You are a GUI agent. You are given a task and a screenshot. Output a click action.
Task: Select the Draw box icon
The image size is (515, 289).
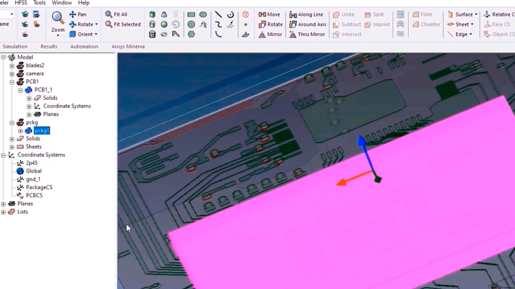(152, 14)
